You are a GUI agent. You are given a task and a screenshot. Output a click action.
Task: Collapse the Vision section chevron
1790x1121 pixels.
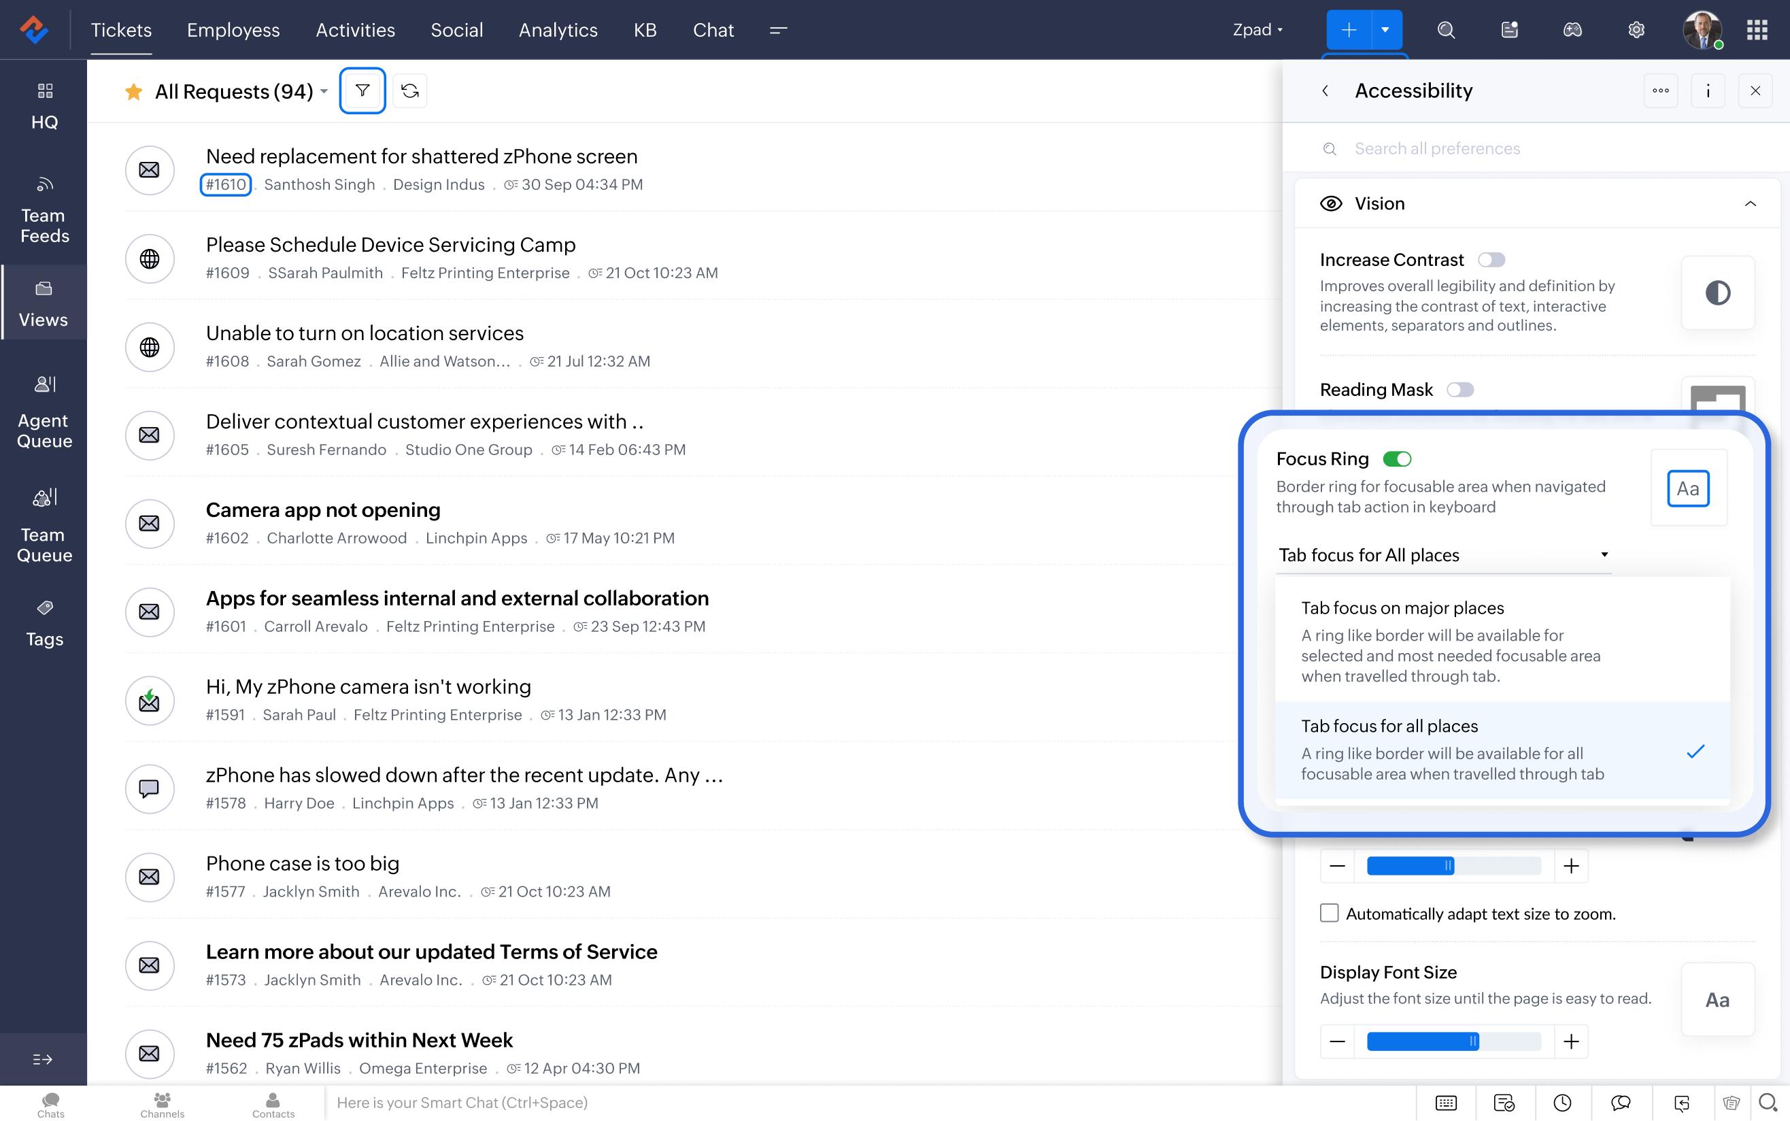pyautogui.click(x=1750, y=204)
